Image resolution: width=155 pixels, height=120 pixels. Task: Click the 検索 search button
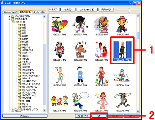68,10
